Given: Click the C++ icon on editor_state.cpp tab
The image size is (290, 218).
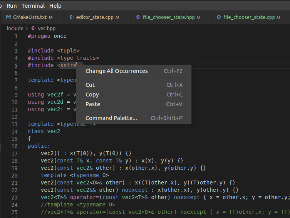Looking at the screenshot, I should [x=72, y=17].
